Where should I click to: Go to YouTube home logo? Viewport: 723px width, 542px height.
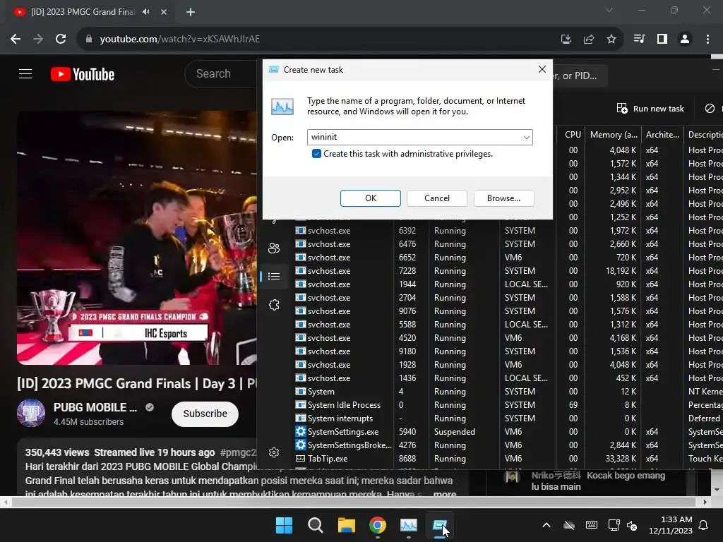[83, 74]
